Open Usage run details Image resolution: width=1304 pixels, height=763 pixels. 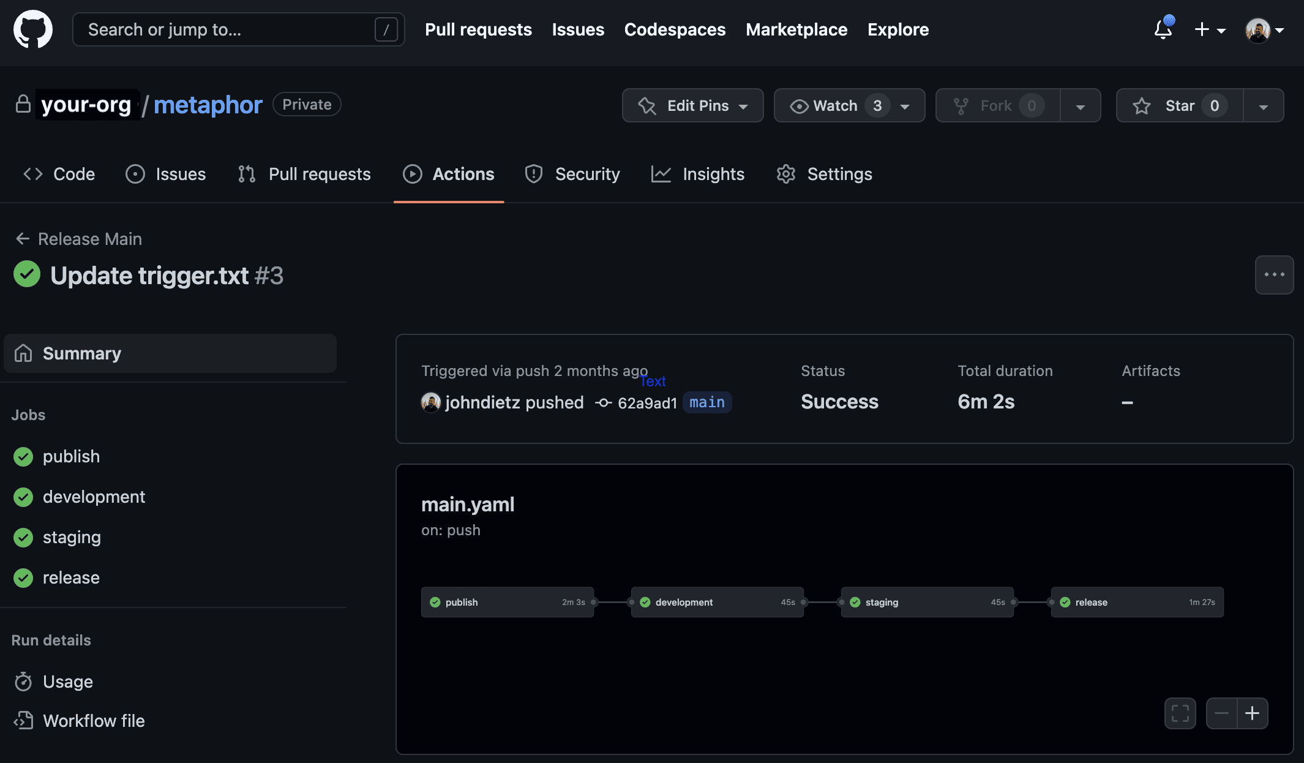(67, 682)
